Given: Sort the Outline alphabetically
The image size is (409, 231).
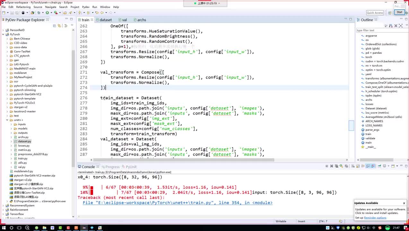Looking at the screenshot, I should click(391, 26).
